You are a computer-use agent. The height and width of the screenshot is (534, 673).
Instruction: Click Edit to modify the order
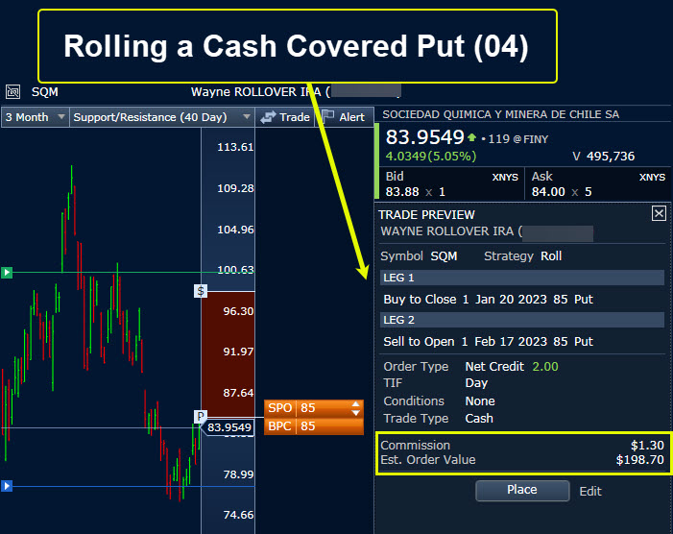[x=590, y=491]
